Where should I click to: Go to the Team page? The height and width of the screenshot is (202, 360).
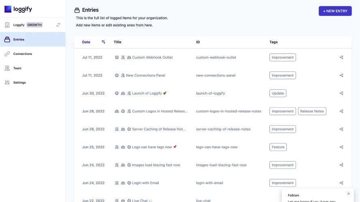17,68
